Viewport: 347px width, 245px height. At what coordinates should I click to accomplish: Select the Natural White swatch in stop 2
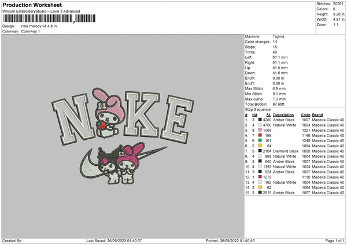260,125
